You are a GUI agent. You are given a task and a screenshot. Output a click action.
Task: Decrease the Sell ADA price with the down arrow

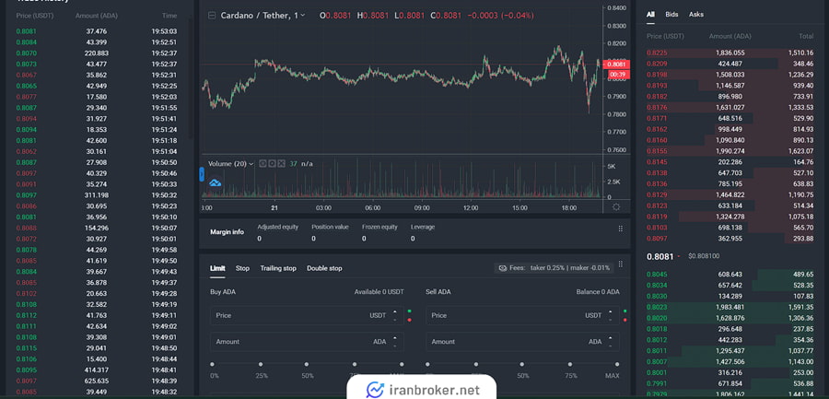click(x=610, y=320)
